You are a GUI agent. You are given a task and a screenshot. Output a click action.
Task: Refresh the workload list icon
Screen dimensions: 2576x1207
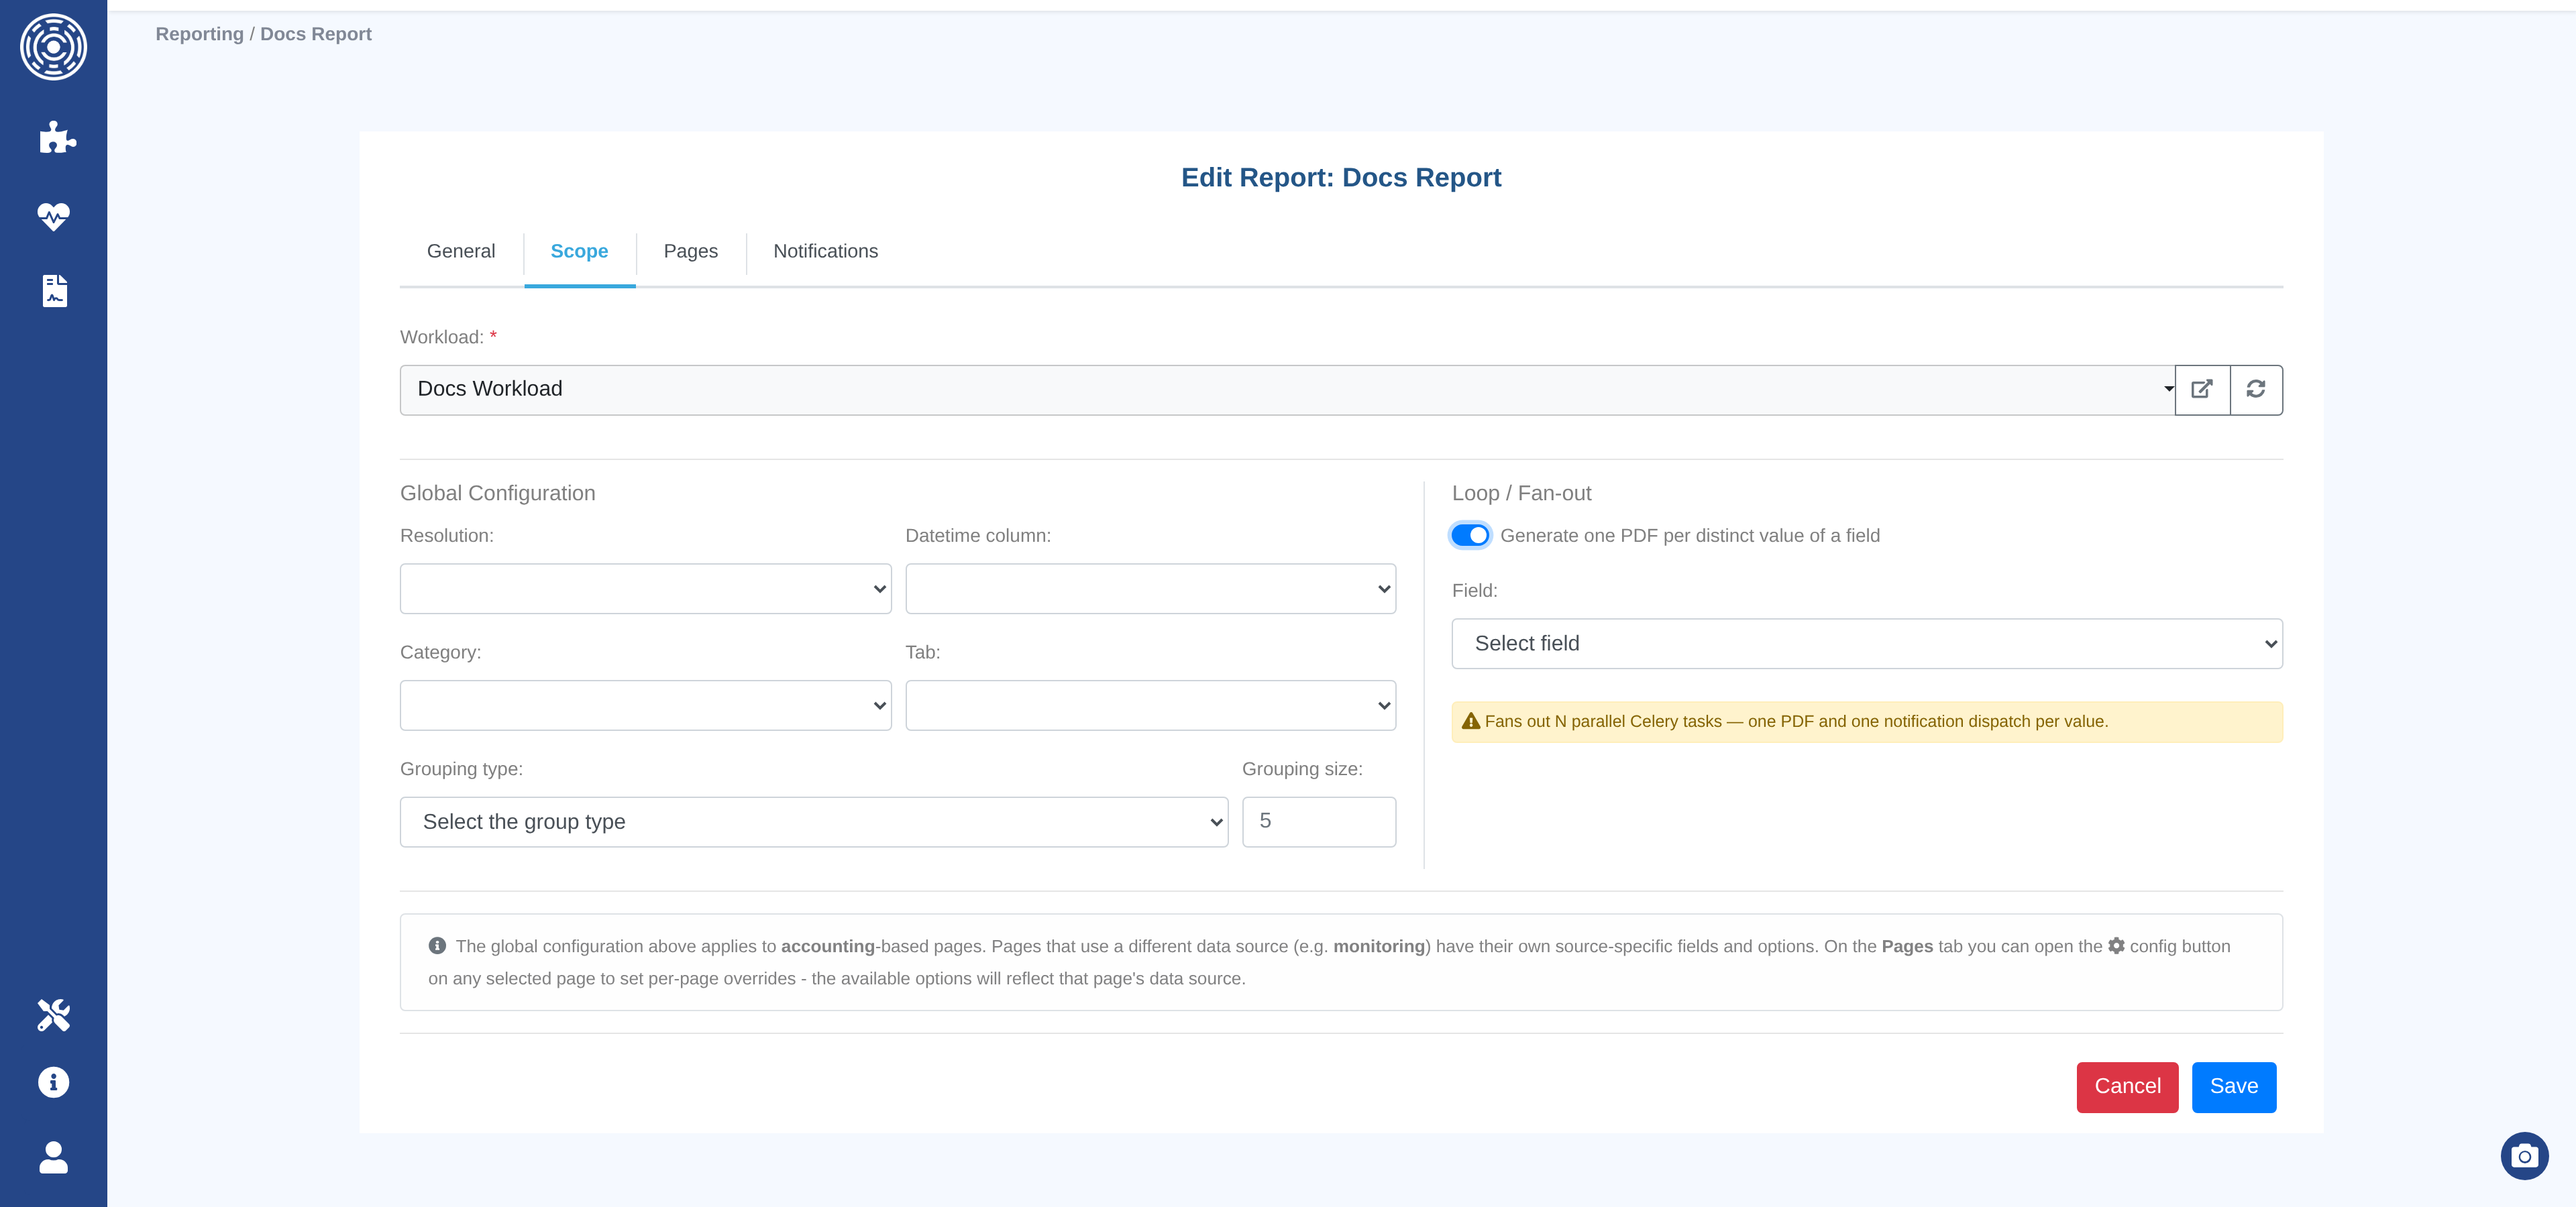click(2256, 390)
